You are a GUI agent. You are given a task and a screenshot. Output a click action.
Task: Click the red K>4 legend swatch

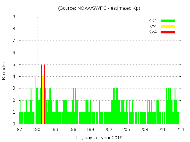click(x=168, y=32)
